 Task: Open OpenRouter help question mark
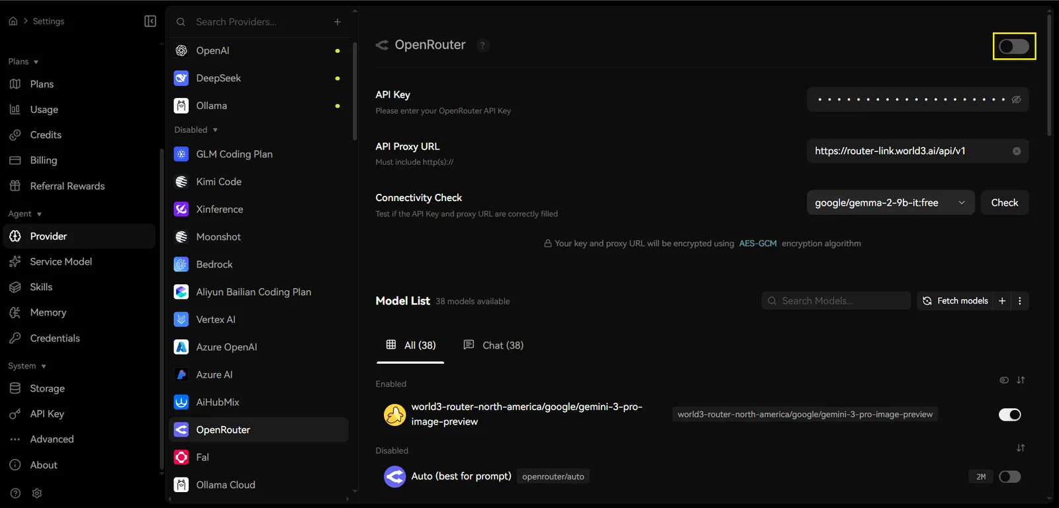(483, 45)
